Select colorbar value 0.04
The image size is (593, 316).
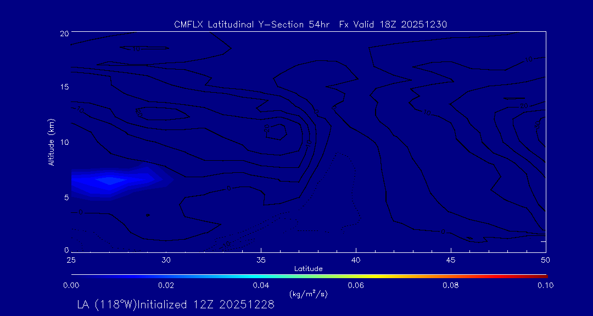pyautogui.click(x=261, y=285)
